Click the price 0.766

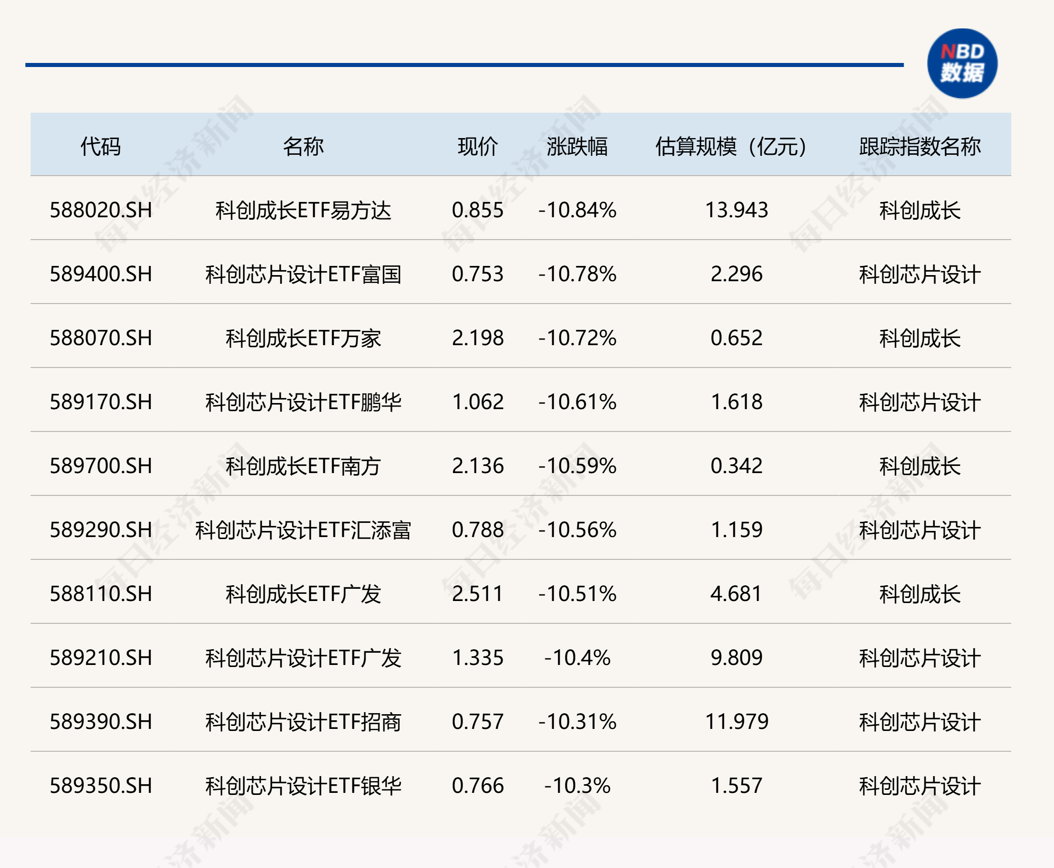(x=478, y=786)
